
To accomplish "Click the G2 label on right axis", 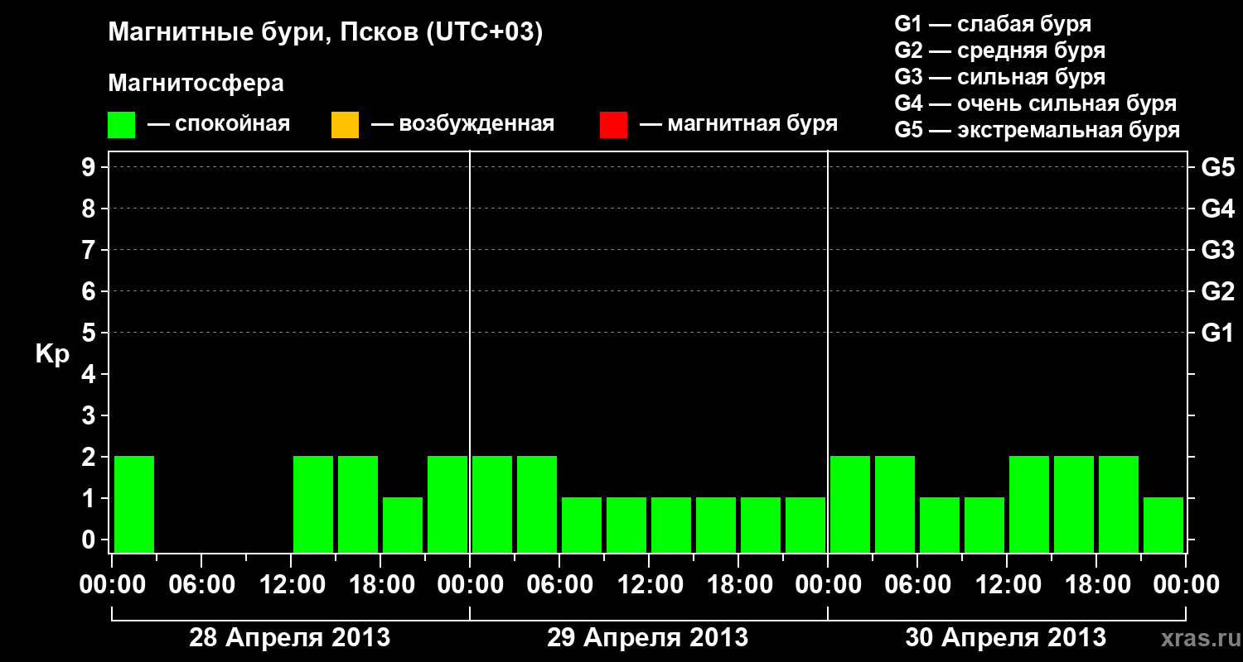I will [x=1217, y=291].
